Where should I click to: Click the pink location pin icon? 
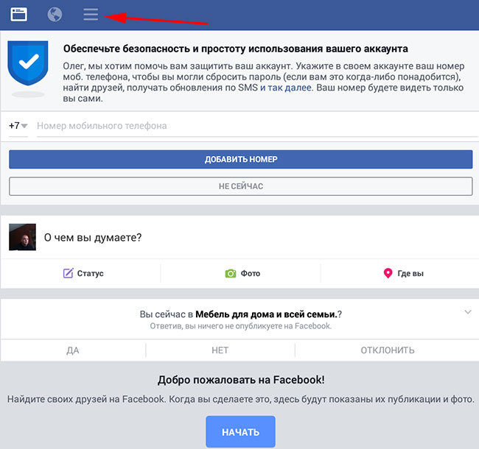pos(388,273)
